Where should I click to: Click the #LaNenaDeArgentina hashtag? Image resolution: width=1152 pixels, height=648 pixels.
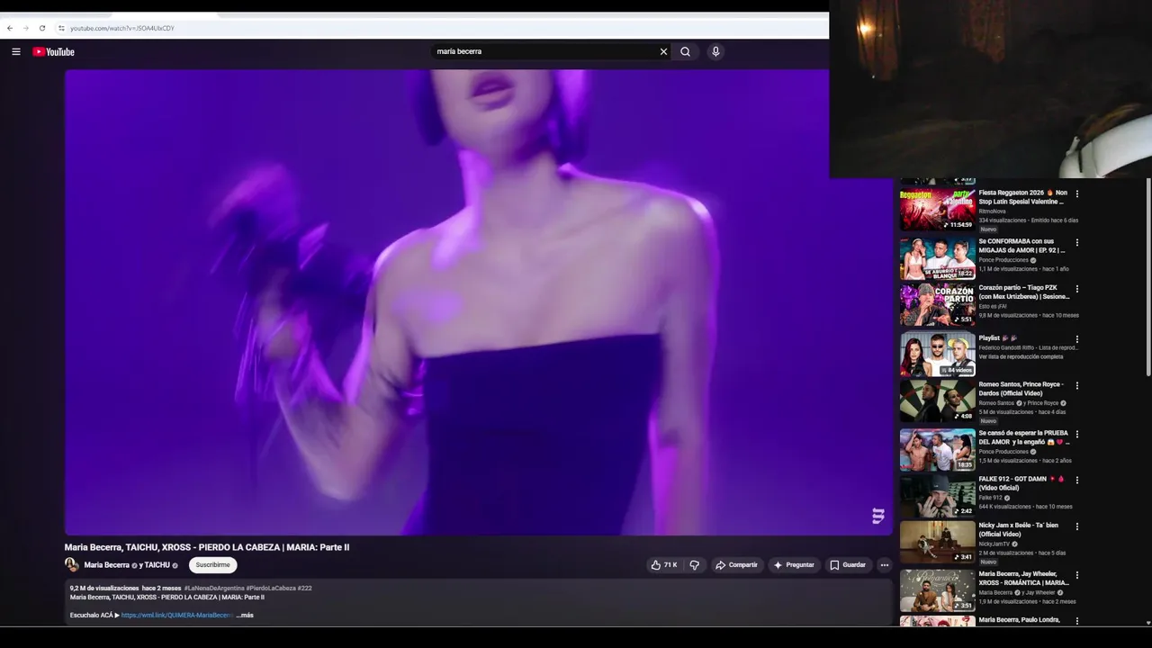click(x=214, y=589)
